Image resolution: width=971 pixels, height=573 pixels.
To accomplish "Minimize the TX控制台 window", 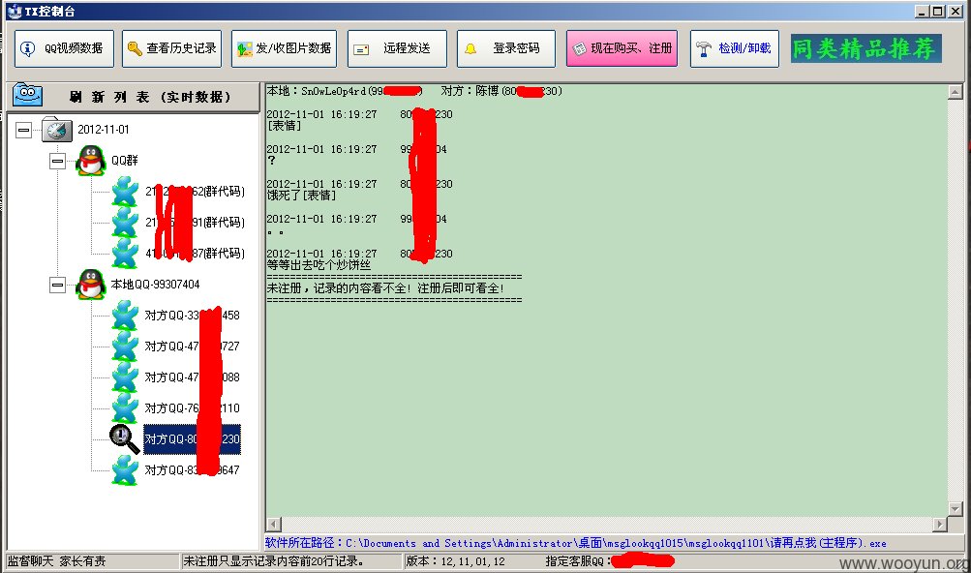I will 922,12.
